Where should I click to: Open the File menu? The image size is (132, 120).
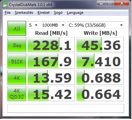point(8,13)
